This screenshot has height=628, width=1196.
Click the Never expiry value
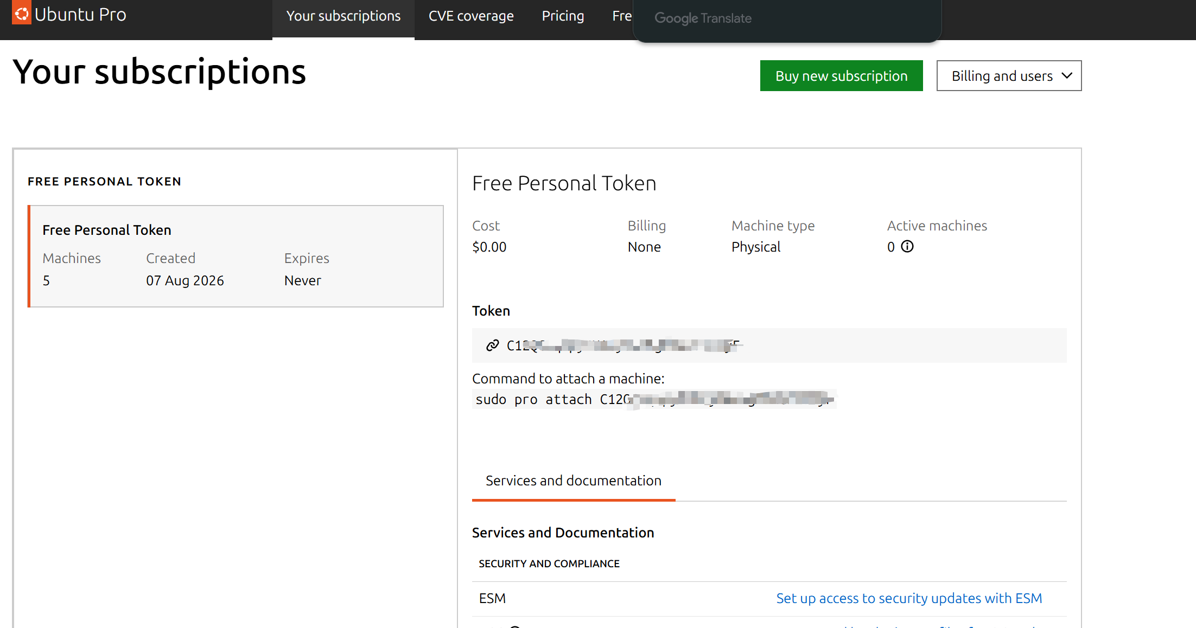(x=303, y=281)
